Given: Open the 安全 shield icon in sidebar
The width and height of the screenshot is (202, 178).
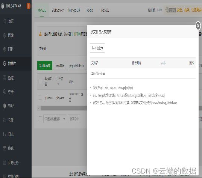Looking at the screenshot, I should [x=5, y=92].
